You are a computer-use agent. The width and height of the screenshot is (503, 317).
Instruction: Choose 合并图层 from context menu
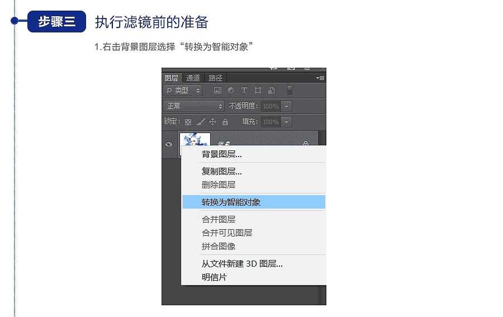(253, 220)
